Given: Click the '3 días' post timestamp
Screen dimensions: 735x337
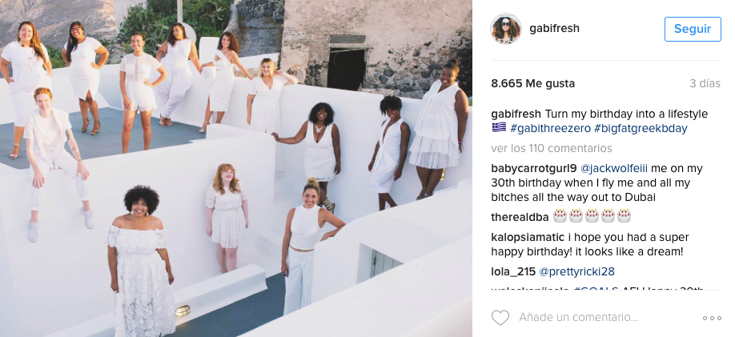Looking at the screenshot, I should pyautogui.click(x=704, y=82).
